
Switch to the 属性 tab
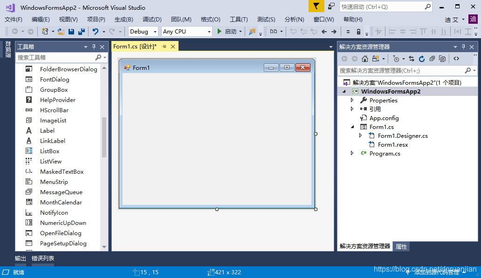coord(401,246)
